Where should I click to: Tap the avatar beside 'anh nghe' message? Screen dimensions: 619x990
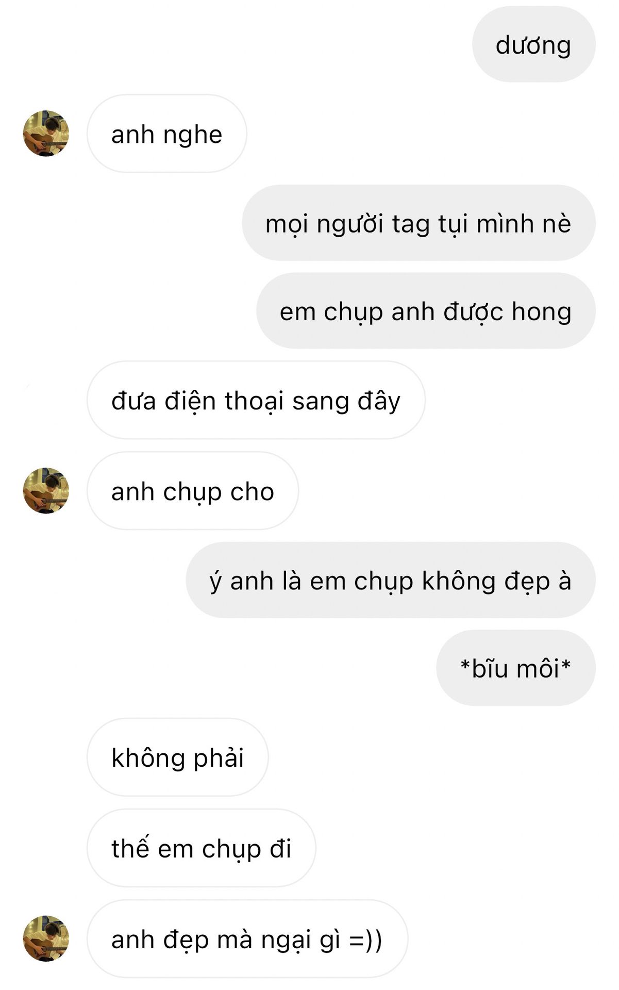click(x=46, y=133)
